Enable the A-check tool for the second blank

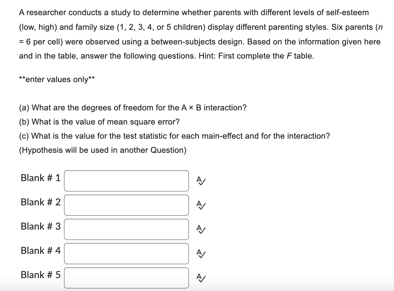(201, 205)
